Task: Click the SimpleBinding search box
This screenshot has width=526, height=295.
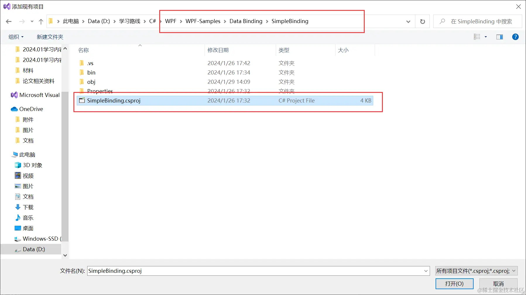Action: pos(478,21)
